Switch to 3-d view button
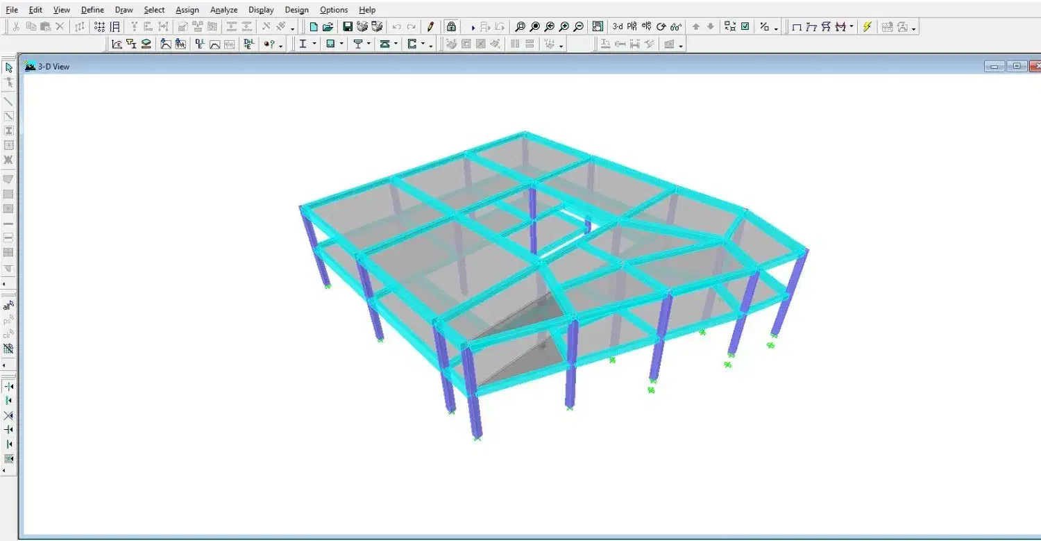Screen dimensions: 1041x541 pyautogui.click(x=617, y=27)
